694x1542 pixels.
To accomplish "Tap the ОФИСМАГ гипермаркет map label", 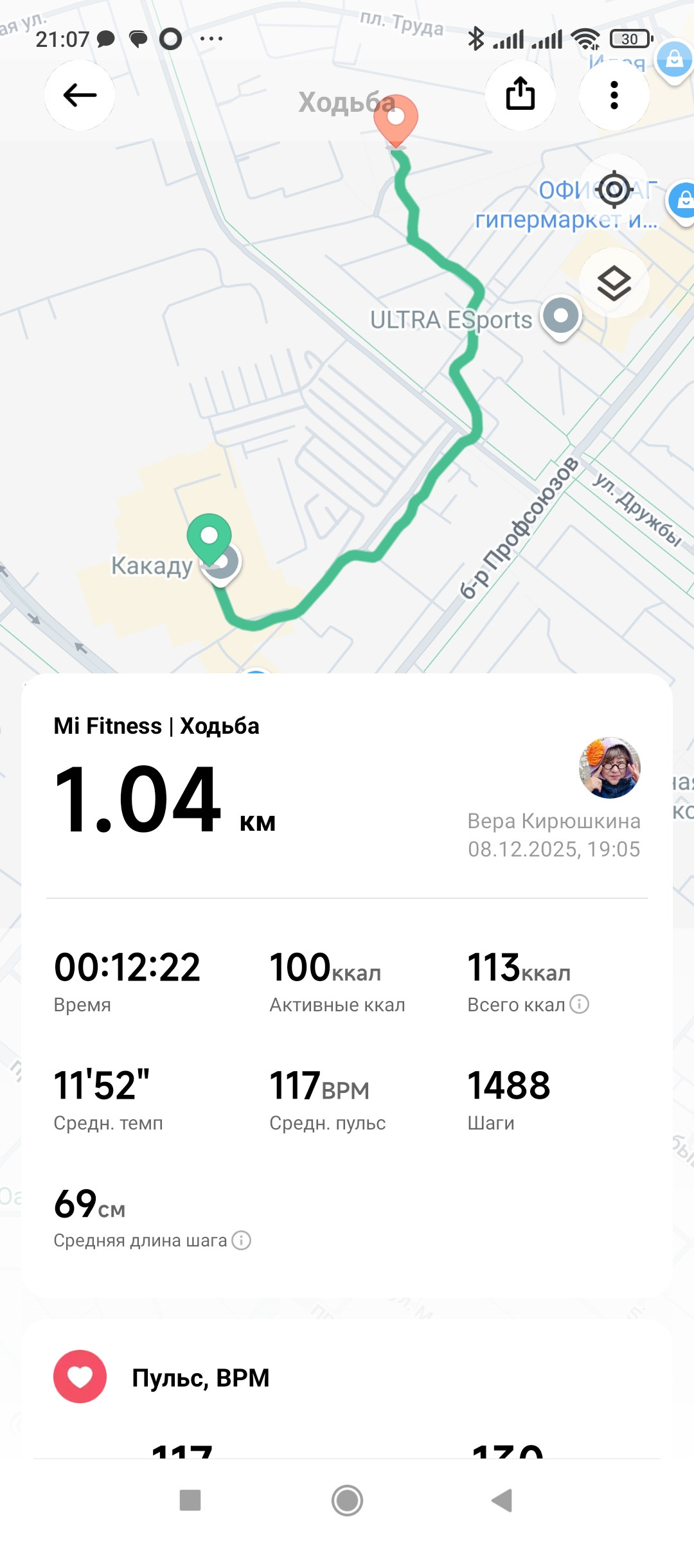I will [x=565, y=205].
